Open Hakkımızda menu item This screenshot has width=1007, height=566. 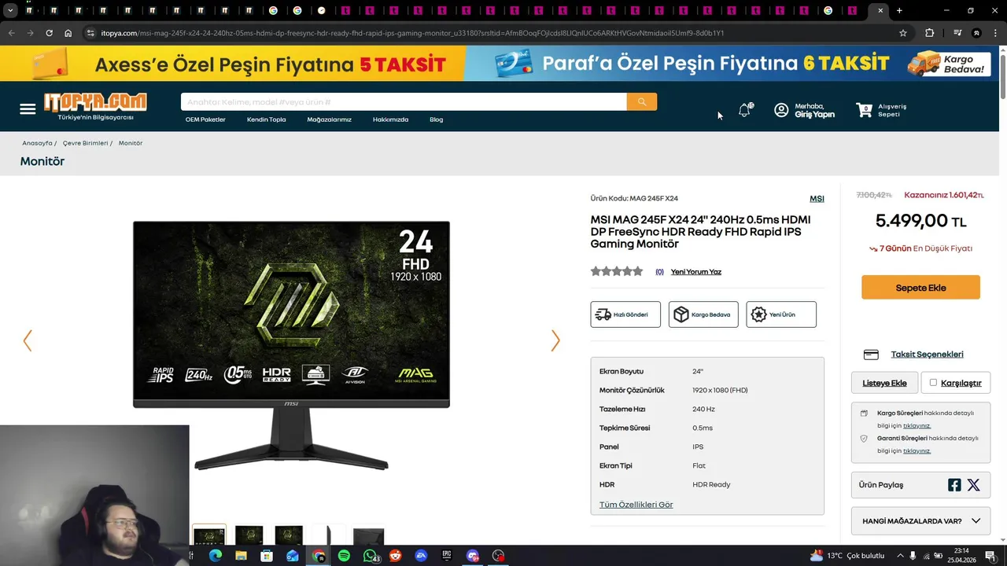(x=390, y=119)
